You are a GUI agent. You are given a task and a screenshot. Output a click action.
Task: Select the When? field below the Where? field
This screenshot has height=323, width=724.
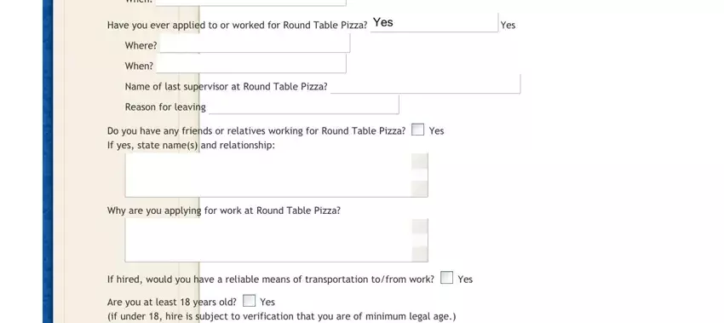coord(251,64)
